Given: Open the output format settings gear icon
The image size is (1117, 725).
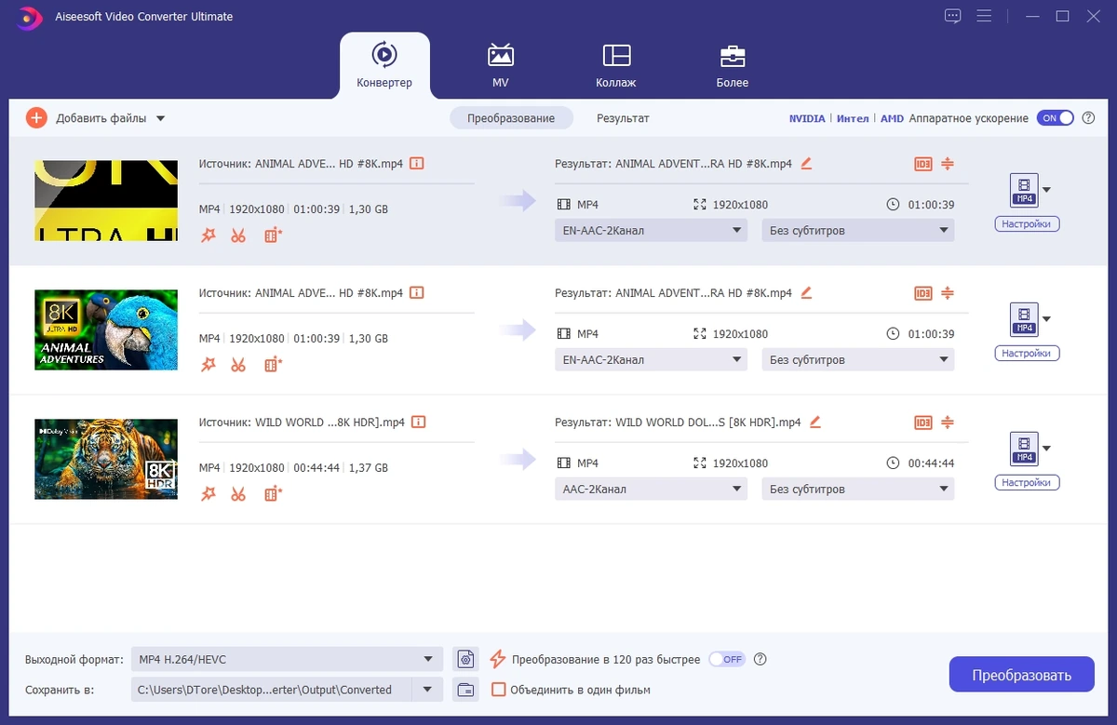Looking at the screenshot, I should pyautogui.click(x=465, y=660).
